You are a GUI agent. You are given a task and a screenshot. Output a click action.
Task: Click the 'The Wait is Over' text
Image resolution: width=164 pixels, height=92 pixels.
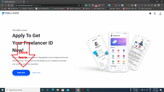(x=20, y=30)
